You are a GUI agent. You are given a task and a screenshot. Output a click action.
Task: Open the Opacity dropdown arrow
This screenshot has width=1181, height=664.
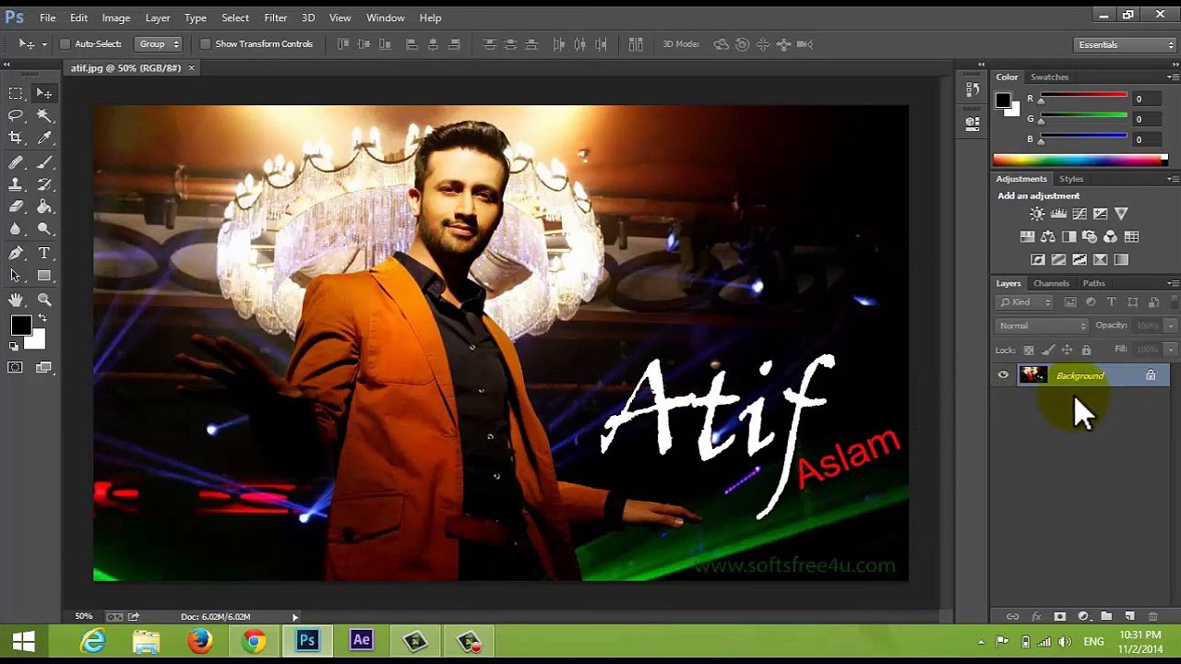click(1170, 326)
